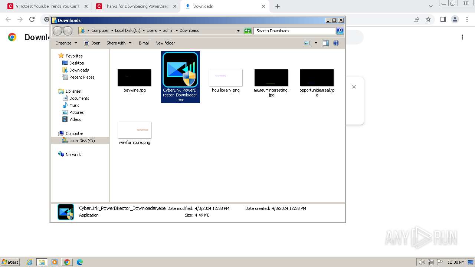Click Google Chrome taskbar icon

[x=67, y=262]
